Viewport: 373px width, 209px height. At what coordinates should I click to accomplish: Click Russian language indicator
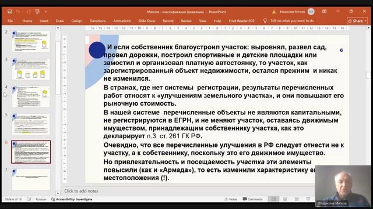click(41, 199)
